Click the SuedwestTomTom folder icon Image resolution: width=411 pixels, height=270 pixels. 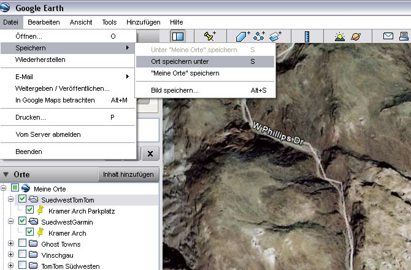coord(33,199)
